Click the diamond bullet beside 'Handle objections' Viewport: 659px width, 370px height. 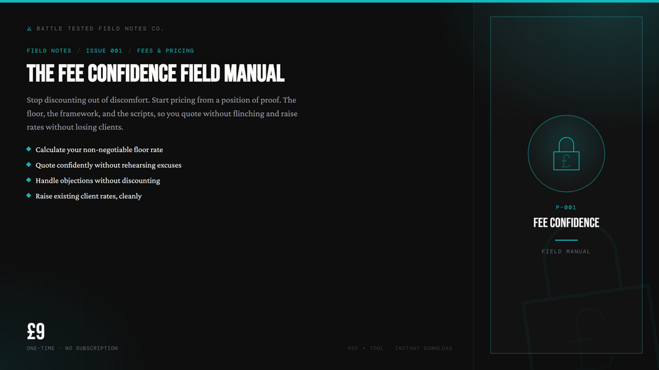[x=29, y=180]
